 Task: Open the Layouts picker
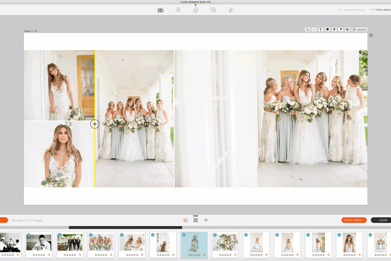tap(359, 30)
